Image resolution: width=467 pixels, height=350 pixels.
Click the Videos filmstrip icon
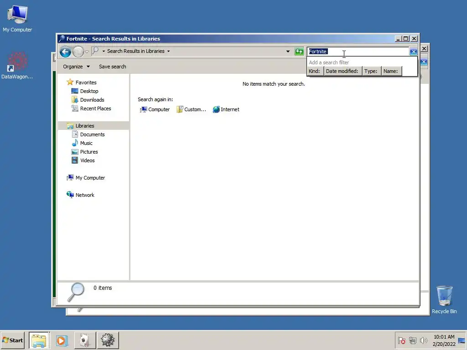(x=75, y=160)
